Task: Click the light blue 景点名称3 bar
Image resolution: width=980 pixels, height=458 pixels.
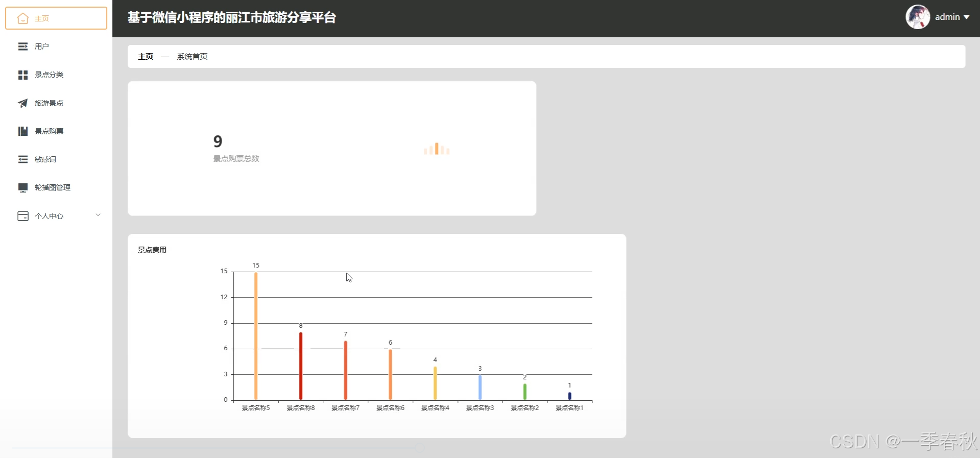Action: click(480, 387)
